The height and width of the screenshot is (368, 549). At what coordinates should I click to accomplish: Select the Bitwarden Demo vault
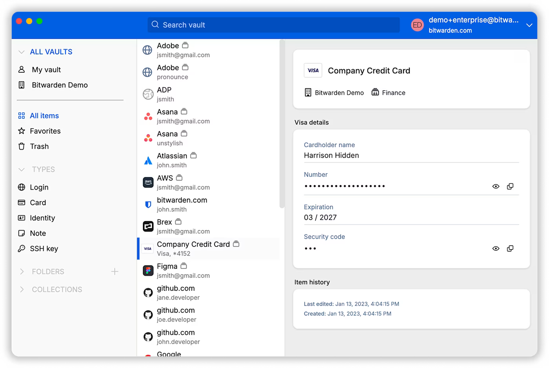[60, 85]
